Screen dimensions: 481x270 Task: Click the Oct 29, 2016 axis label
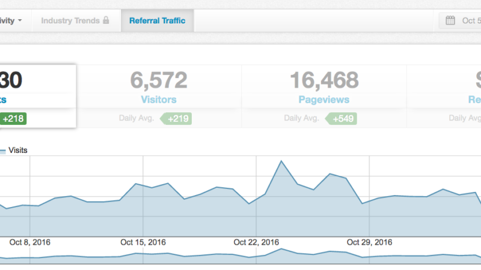point(370,242)
